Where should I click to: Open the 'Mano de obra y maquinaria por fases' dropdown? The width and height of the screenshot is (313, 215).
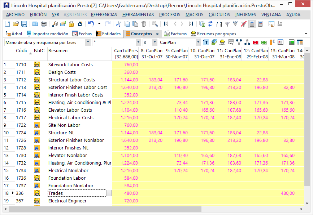pos(87,42)
